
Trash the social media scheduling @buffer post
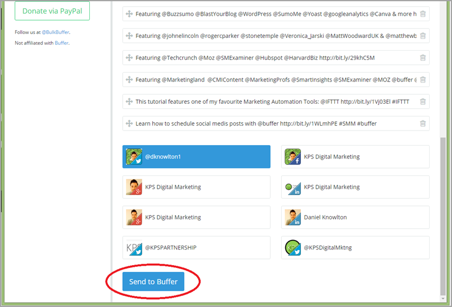(422, 123)
